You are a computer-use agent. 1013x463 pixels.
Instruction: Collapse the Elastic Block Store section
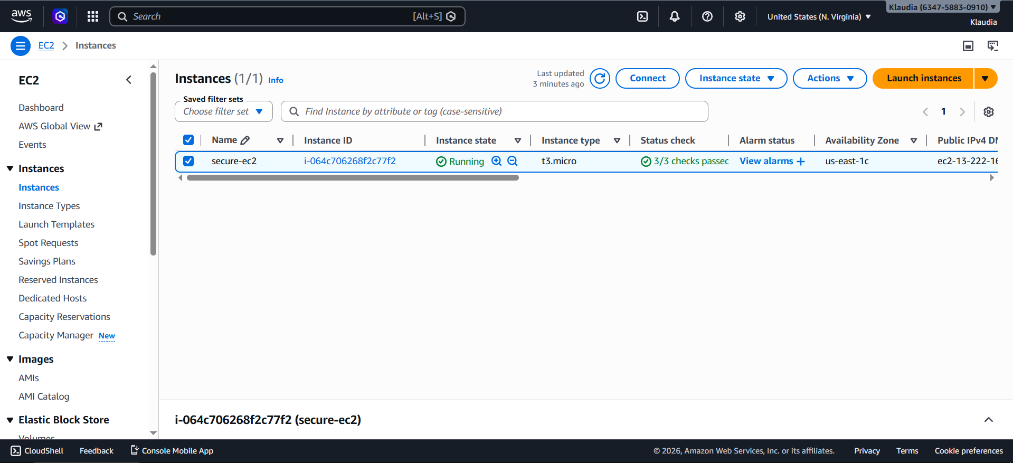point(10,420)
